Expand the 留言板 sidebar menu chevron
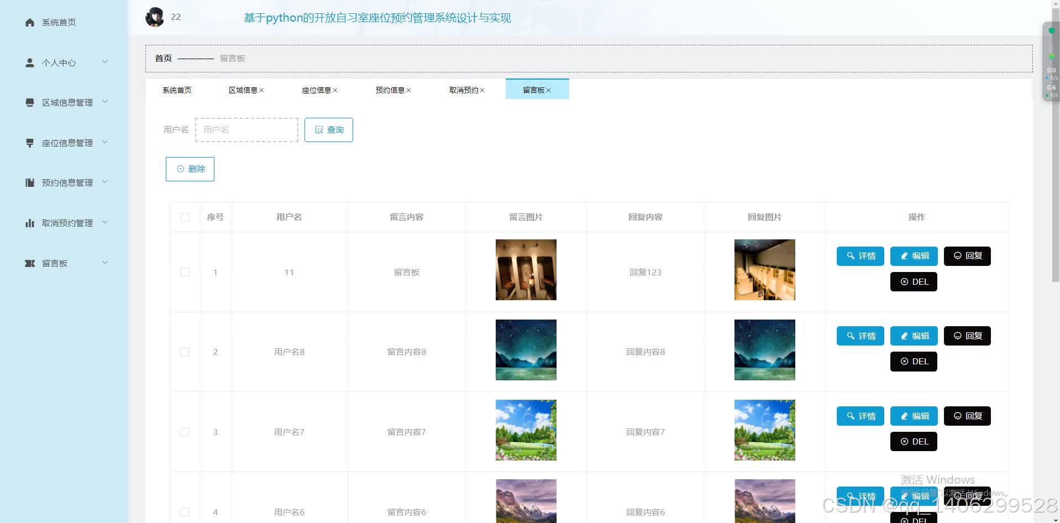The width and height of the screenshot is (1060, 523). point(105,263)
